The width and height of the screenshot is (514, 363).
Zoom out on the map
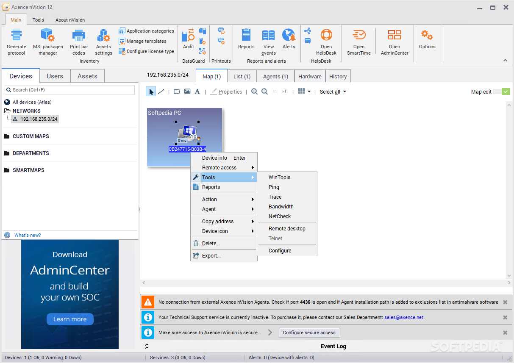coord(264,91)
